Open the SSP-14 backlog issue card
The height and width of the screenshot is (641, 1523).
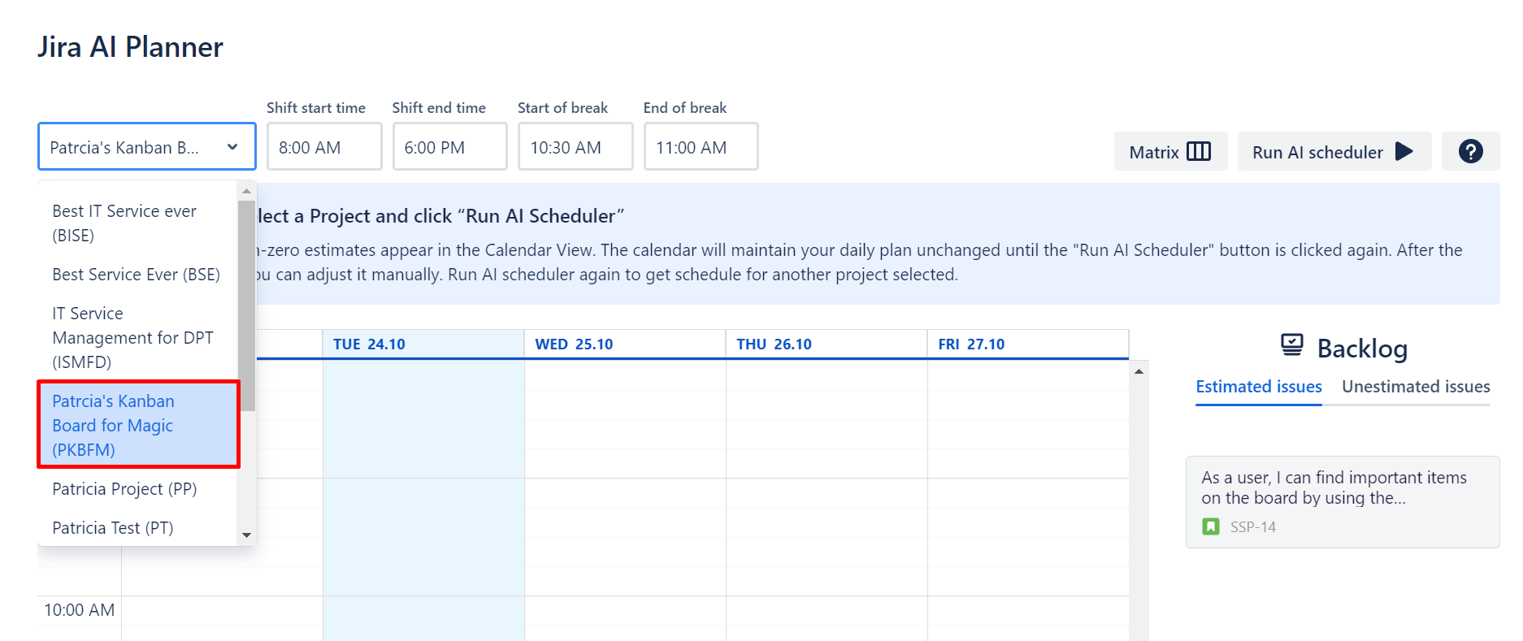click(1343, 502)
